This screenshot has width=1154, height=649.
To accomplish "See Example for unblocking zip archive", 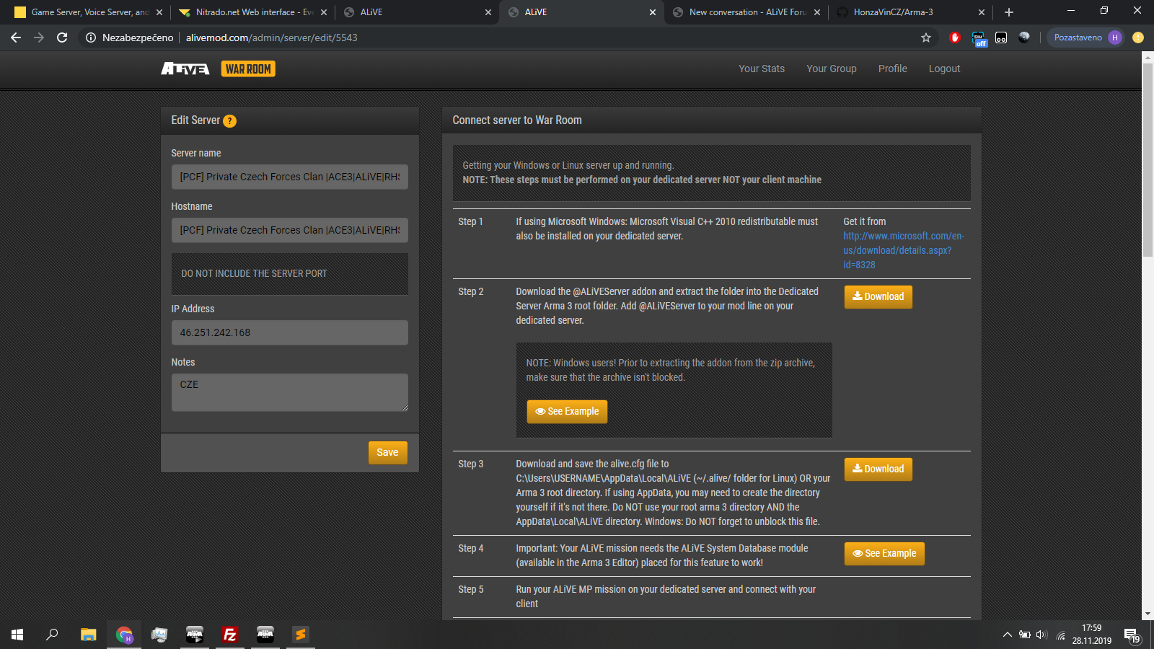I will point(567,411).
